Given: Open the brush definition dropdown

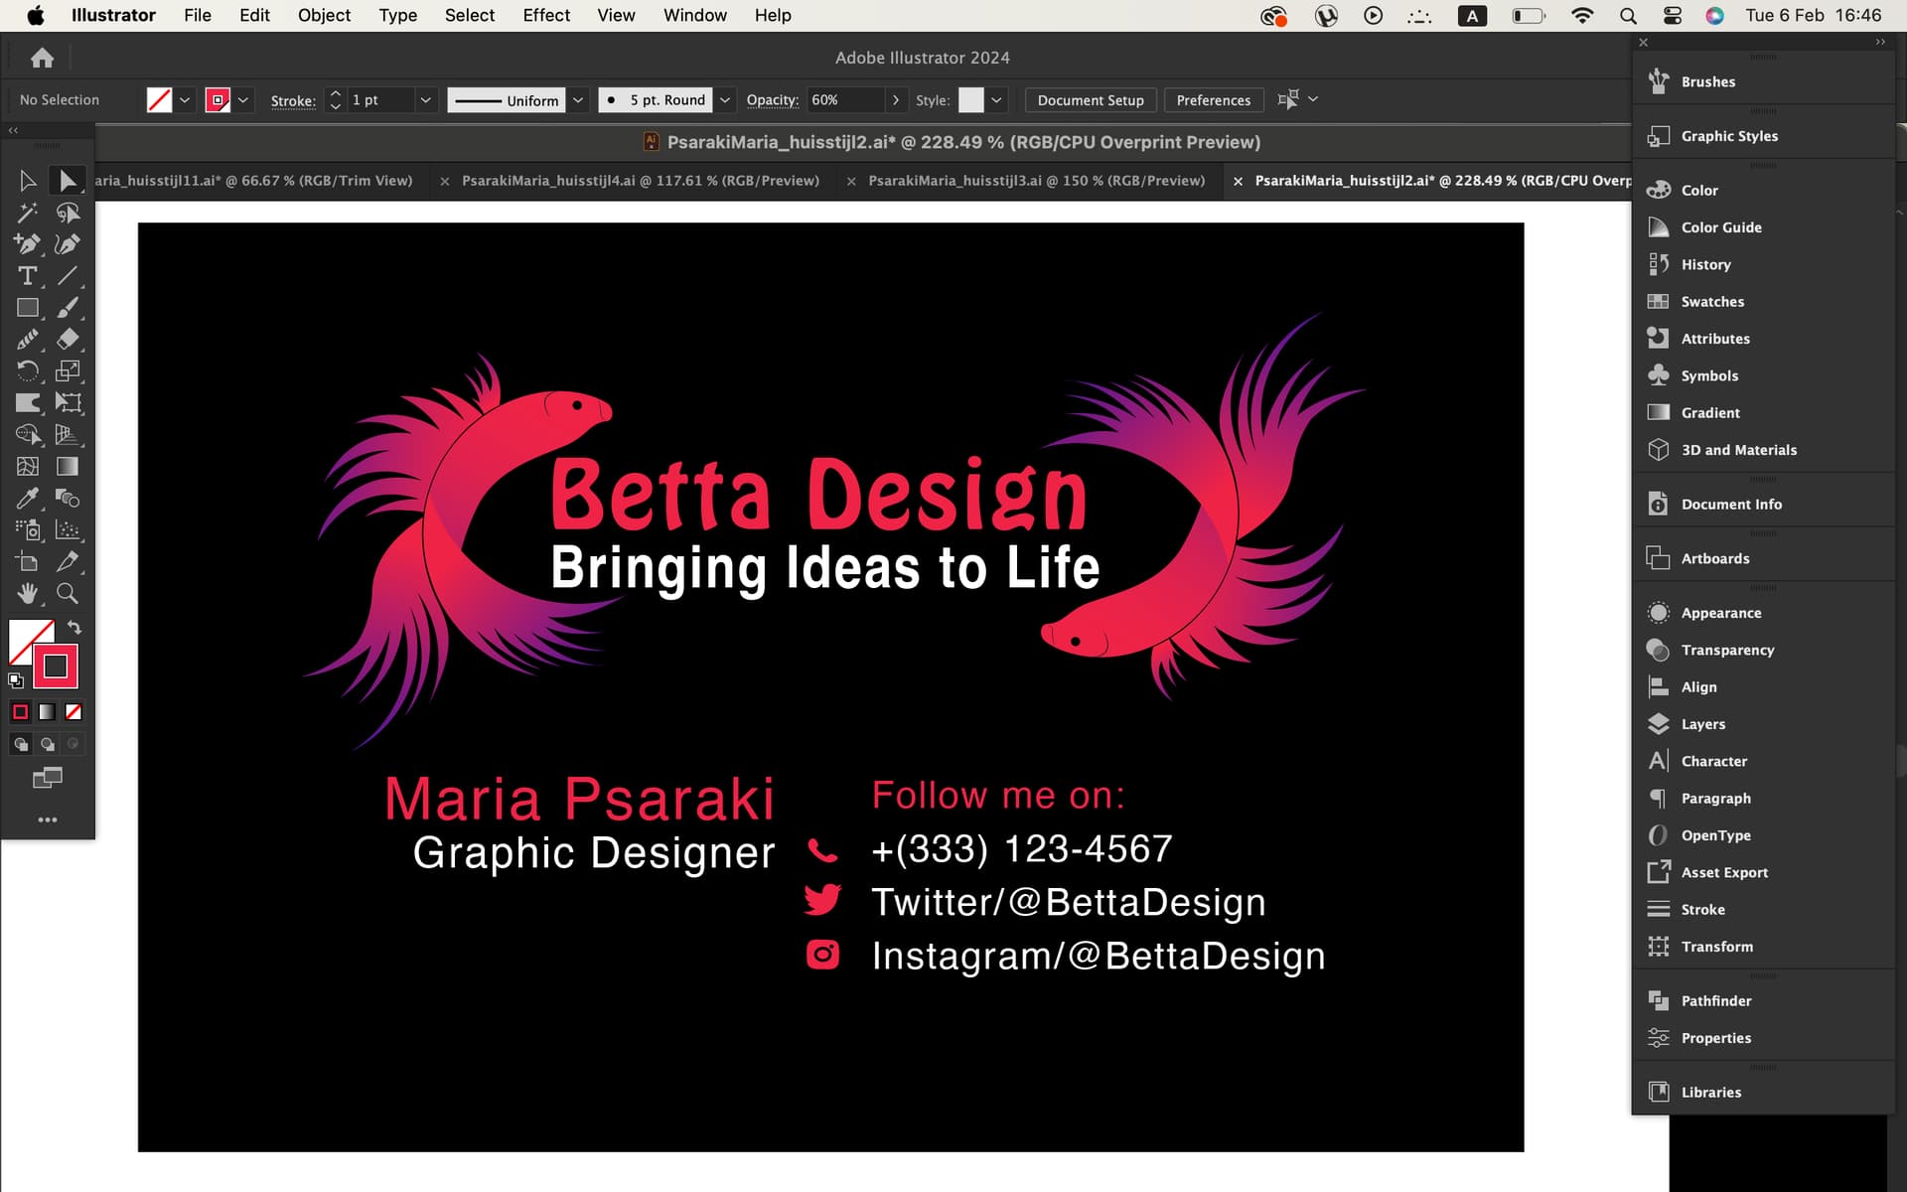Looking at the screenshot, I should click(x=725, y=100).
